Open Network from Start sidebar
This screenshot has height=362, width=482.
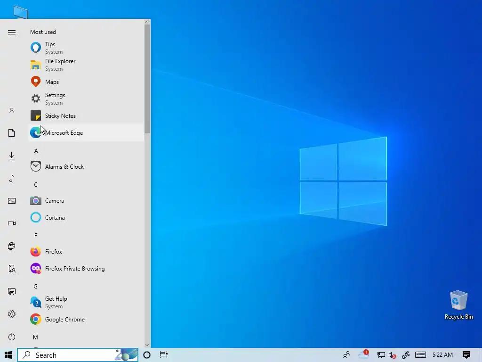[12, 246]
